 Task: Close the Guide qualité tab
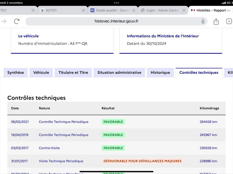click(x=134, y=10)
